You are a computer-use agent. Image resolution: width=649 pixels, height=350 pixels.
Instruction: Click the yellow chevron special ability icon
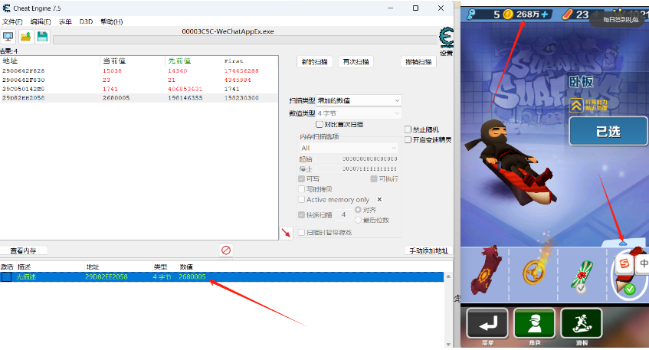pos(576,106)
